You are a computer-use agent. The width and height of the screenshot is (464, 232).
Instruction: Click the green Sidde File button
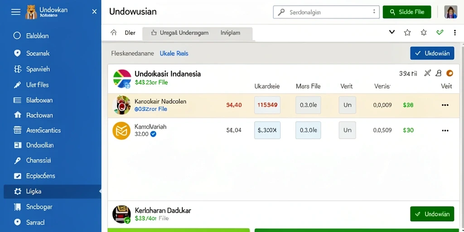[407, 12]
